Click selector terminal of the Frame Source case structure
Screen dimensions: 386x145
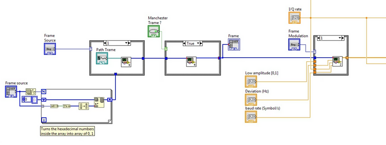[91, 49]
